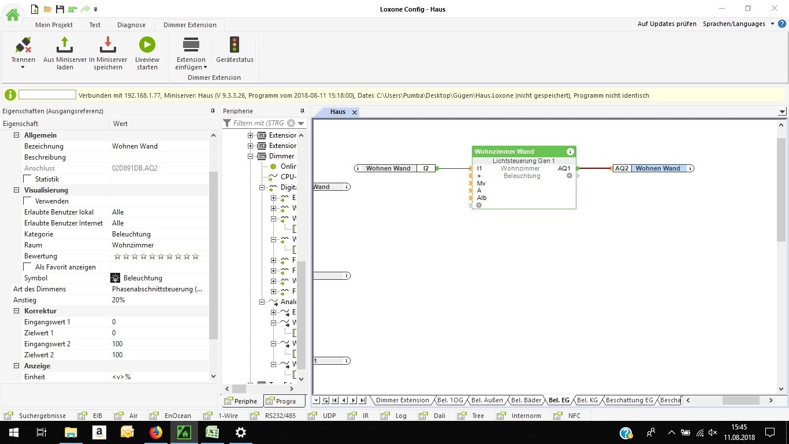Screen dimensions: 789x444
Task: Click In Miniserver speichern icon
Action: click(108, 45)
